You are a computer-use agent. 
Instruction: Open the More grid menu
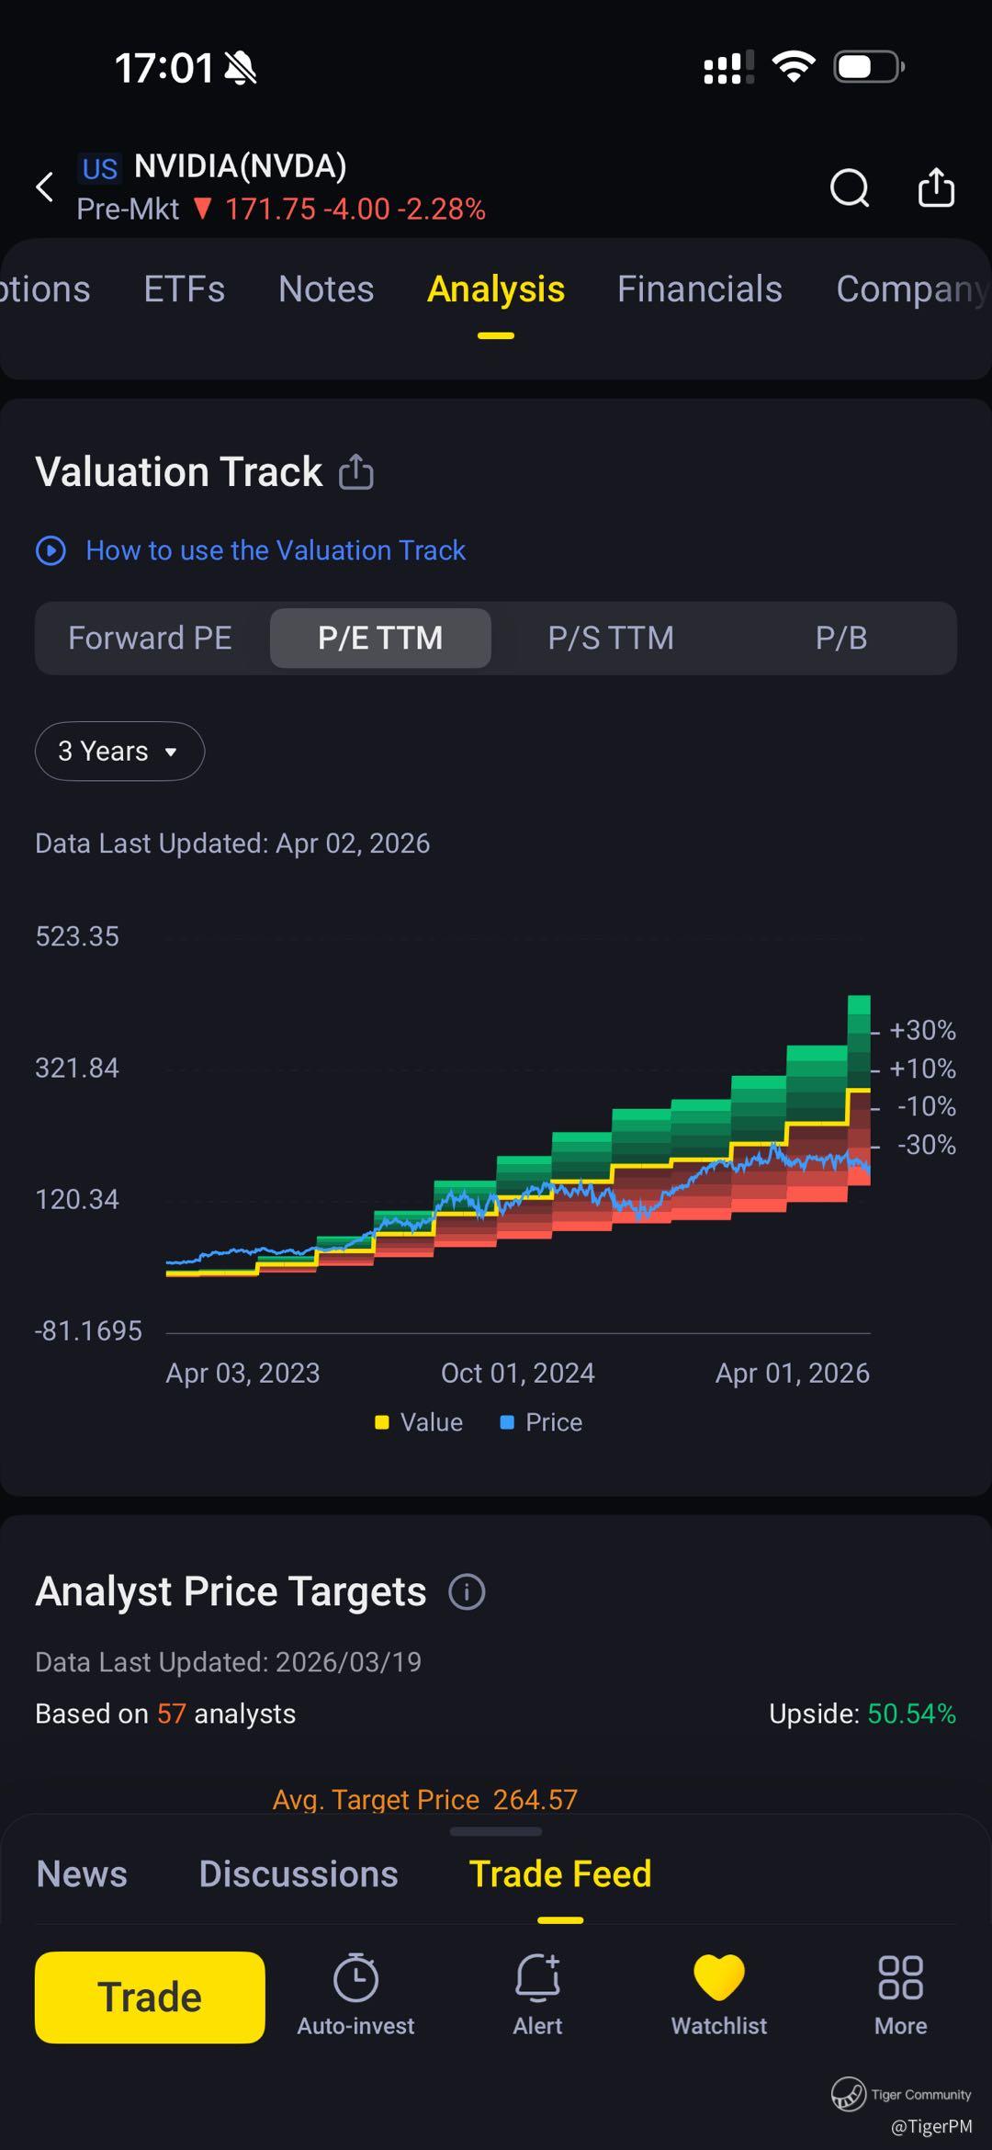[900, 1978]
